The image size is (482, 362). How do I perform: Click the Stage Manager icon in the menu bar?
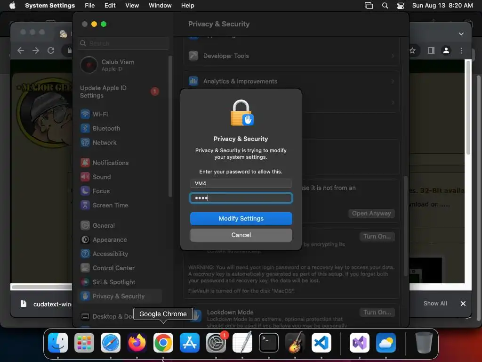tap(369, 6)
